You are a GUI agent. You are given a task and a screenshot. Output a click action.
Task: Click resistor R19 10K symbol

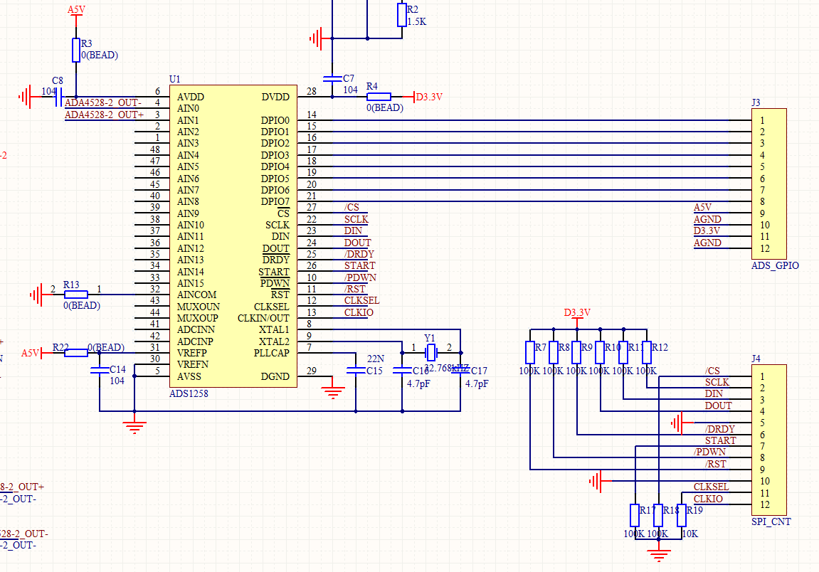[682, 516]
